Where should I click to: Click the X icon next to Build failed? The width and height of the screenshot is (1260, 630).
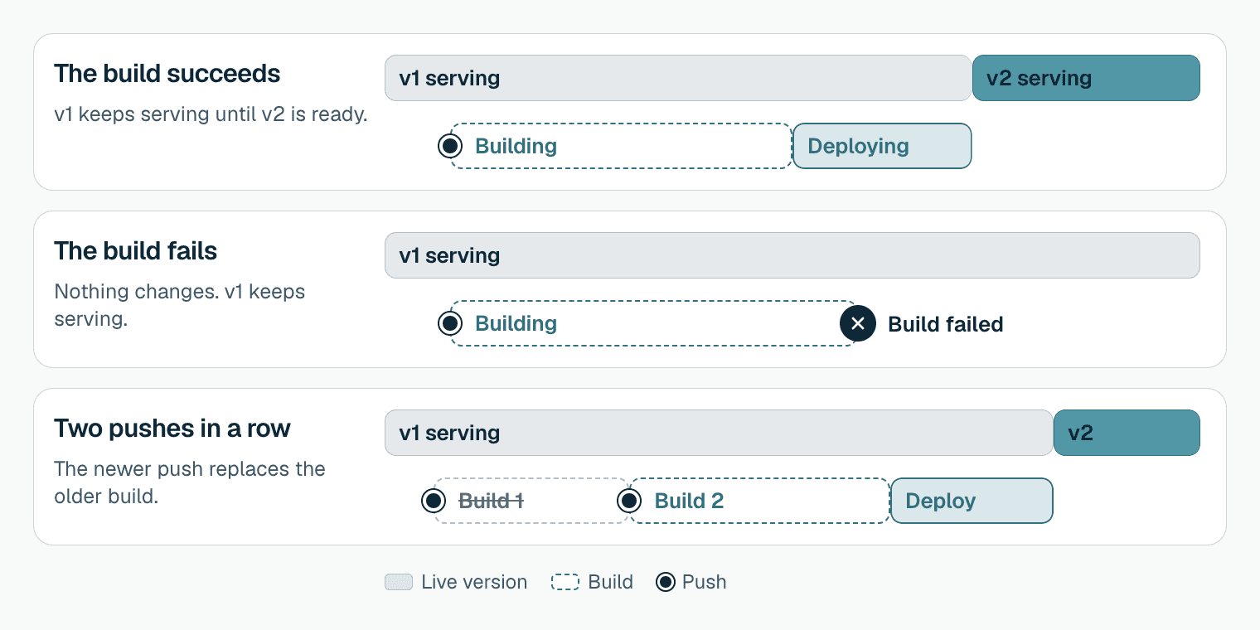click(858, 323)
